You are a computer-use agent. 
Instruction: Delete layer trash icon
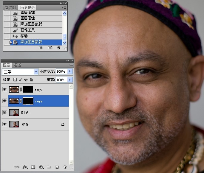[x=65, y=167]
